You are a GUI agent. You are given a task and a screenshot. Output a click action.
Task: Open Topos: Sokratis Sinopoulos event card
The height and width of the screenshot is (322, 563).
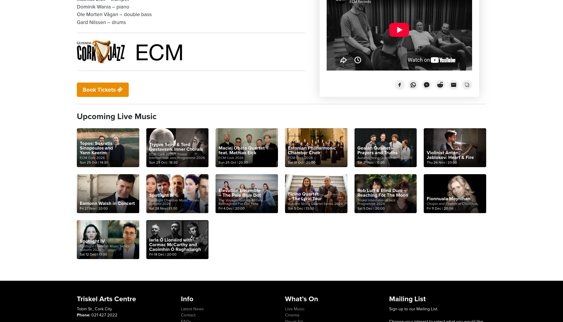click(x=108, y=148)
